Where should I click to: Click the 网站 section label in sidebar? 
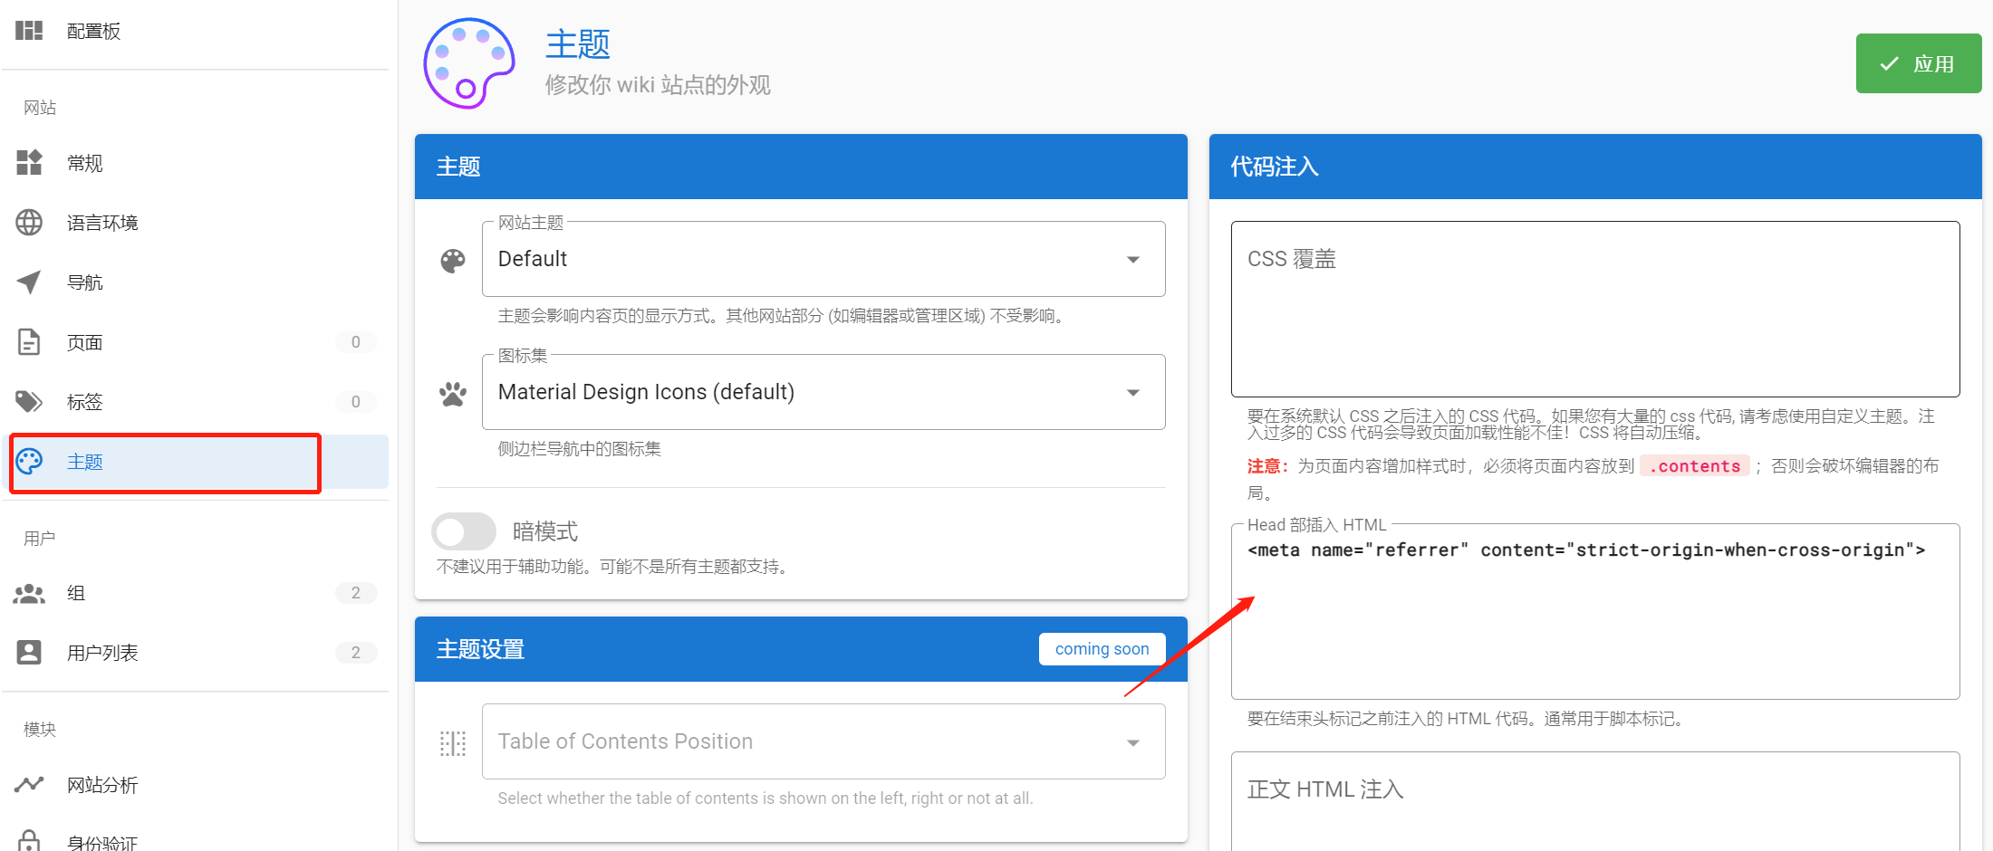point(40,108)
